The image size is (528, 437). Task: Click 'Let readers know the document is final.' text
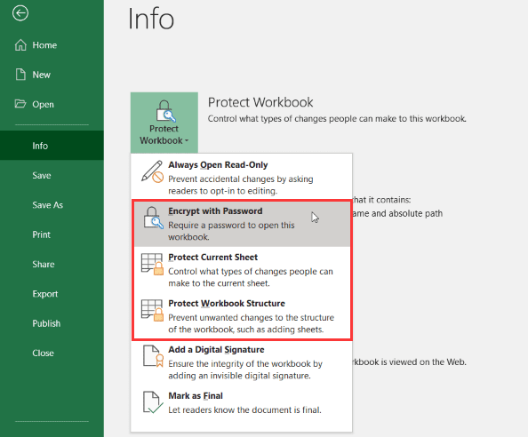[x=244, y=410]
